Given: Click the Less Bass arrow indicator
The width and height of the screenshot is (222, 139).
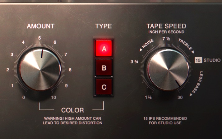Looking at the screenshot, I should [191, 94].
